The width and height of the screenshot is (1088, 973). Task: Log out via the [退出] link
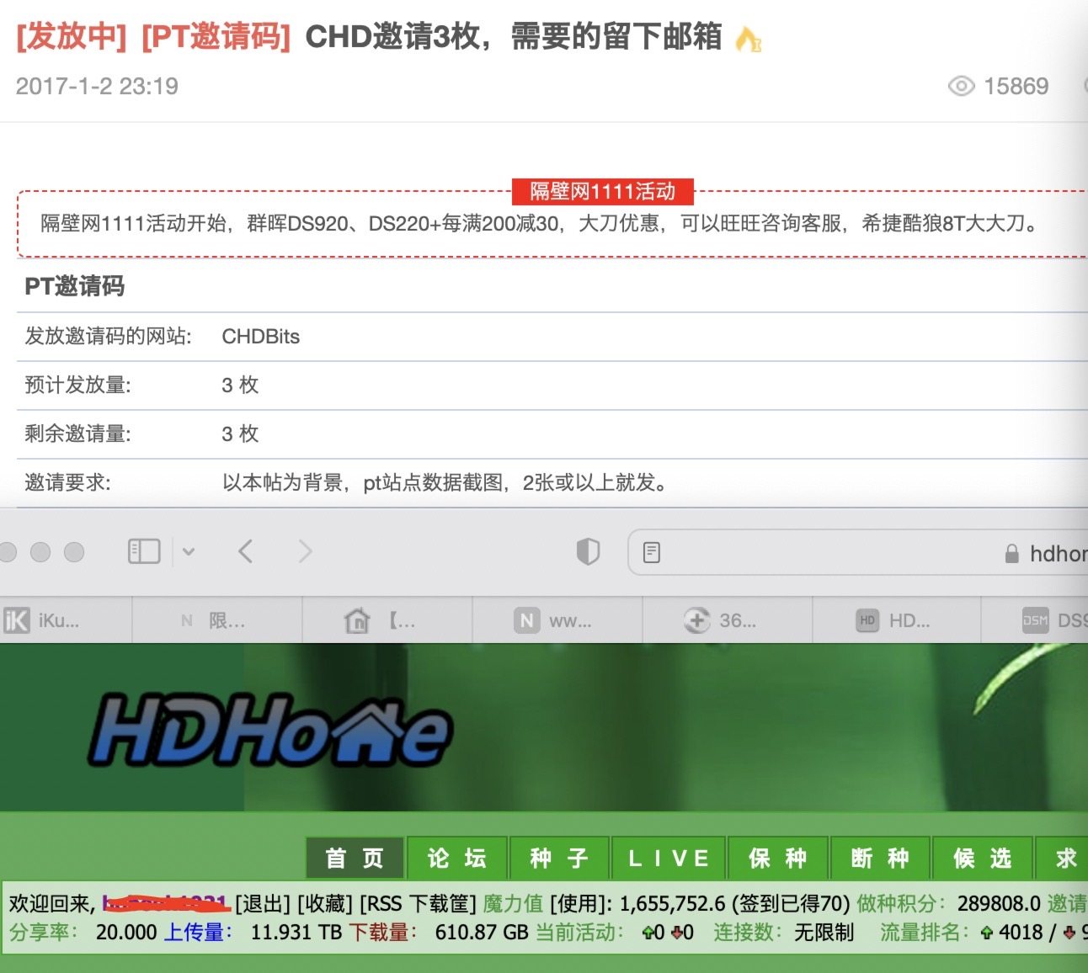point(264,903)
